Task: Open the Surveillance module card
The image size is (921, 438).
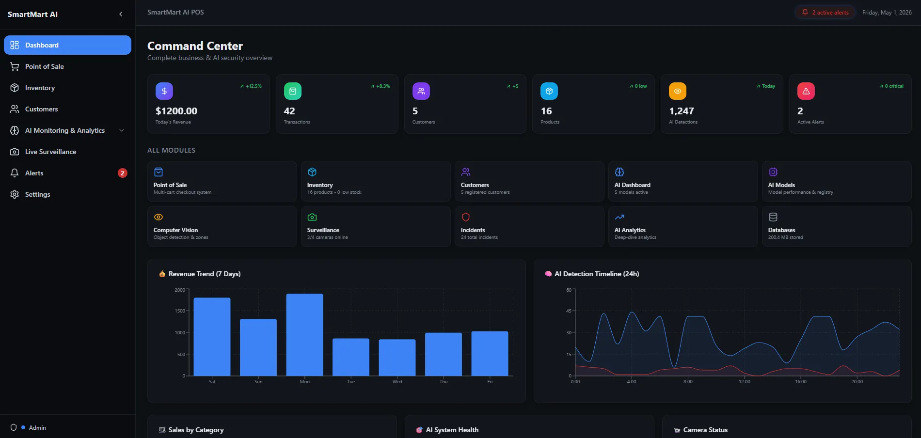Action: coord(376,226)
